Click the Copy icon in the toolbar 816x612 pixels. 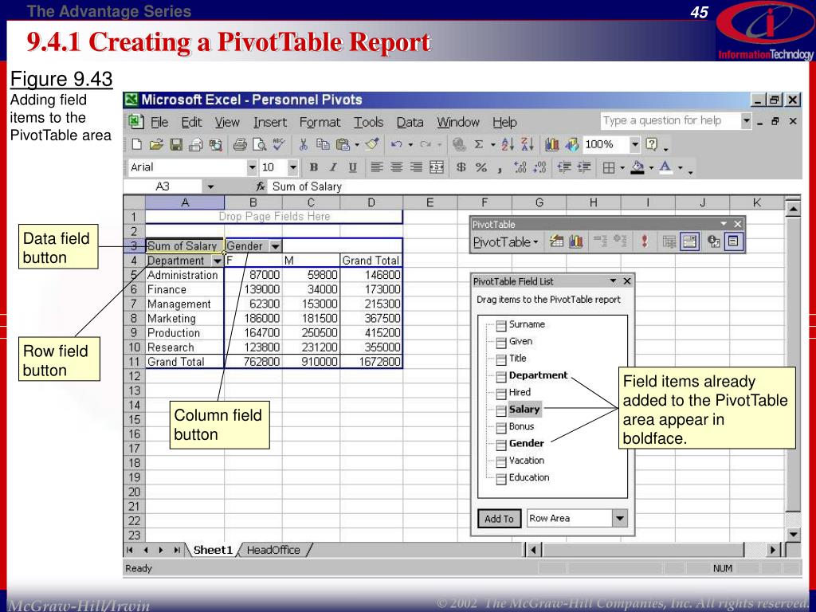(324, 144)
